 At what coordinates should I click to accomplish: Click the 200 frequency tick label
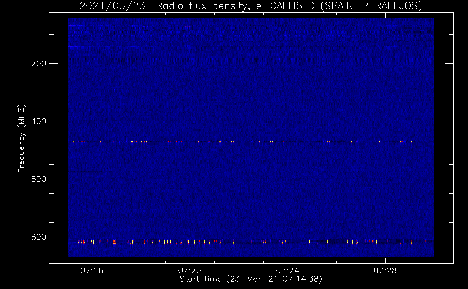pyautogui.click(x=39, y=64)
